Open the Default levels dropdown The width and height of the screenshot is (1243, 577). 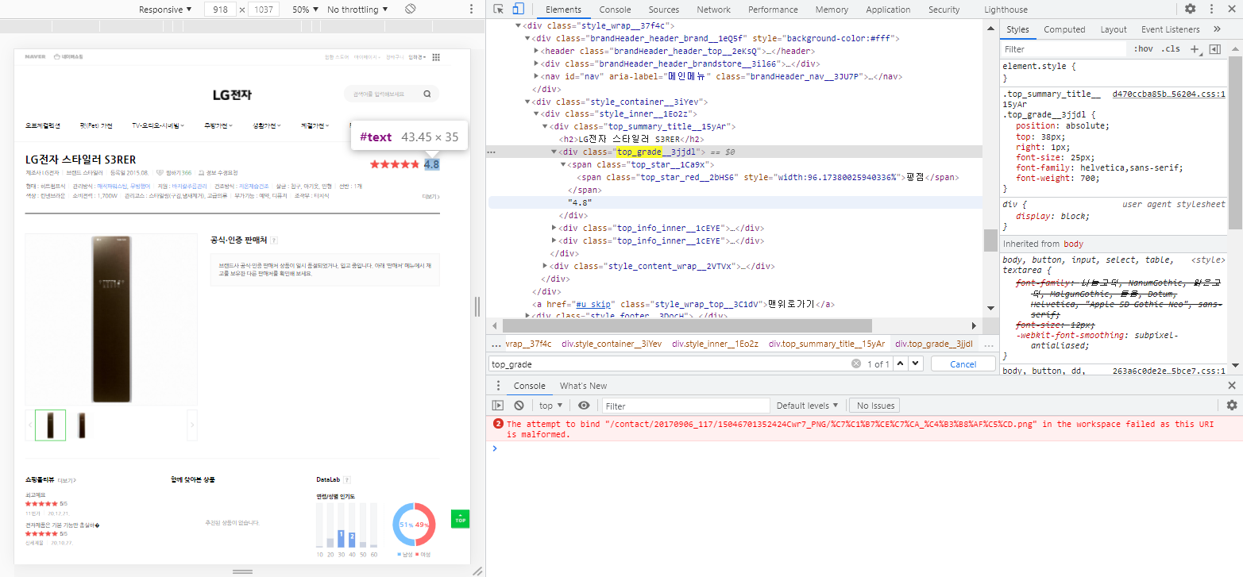click(x=808, y=406)
